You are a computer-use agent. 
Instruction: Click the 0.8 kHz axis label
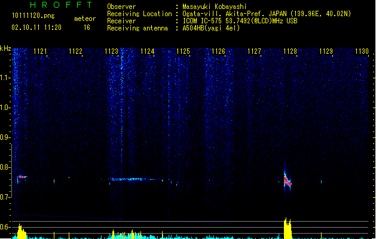point(5,167)
